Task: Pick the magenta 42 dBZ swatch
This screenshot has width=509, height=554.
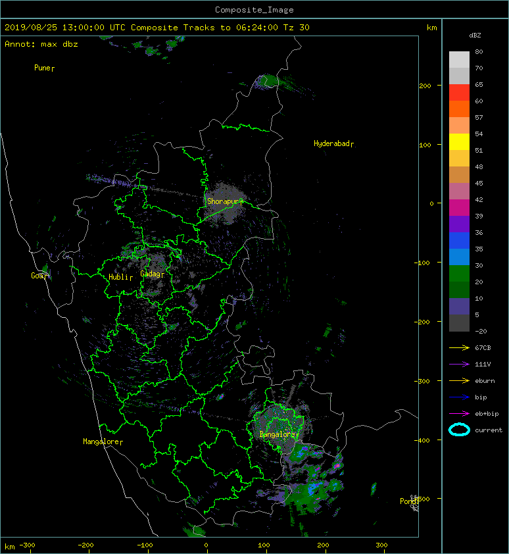Action: coord(459,207)
